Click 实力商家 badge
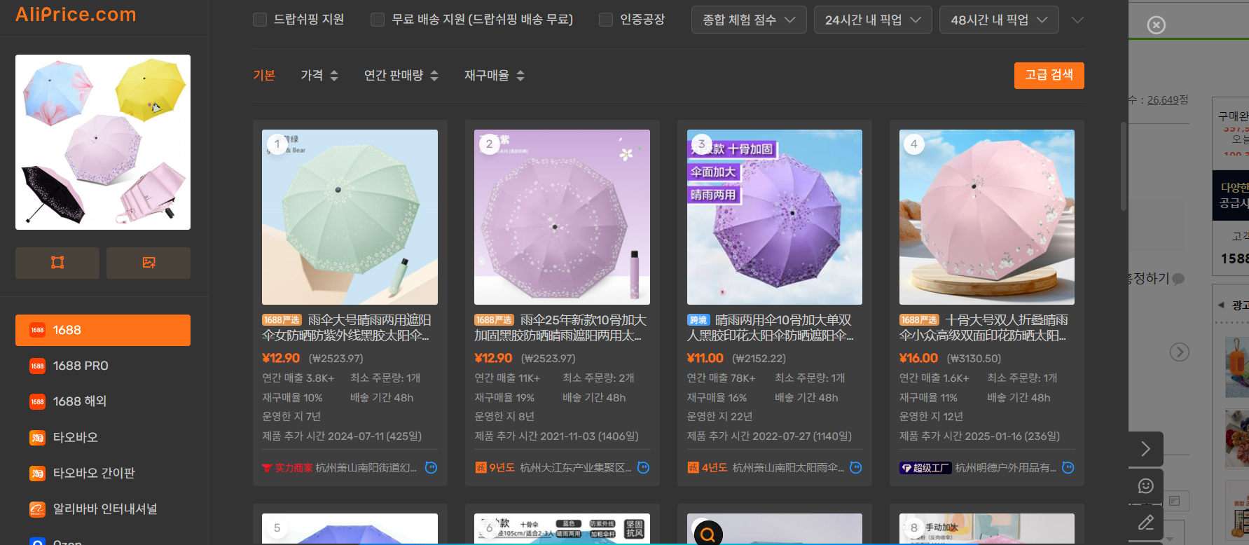Screen dimensions: 1249x545 [x=287, y=468]
